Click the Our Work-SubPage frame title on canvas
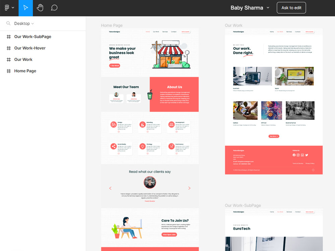 tap(243, 205)
